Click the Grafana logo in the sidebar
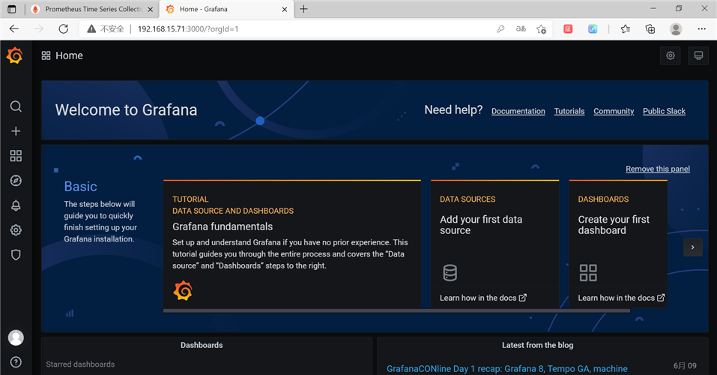The image size is (717, 375). 15,55
